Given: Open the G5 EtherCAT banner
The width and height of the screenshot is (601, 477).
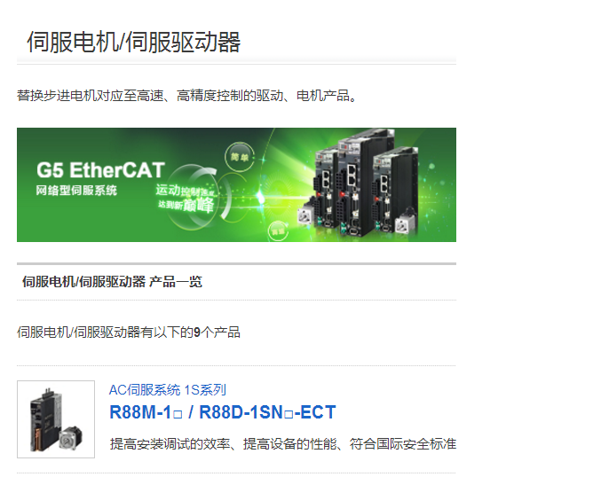Looking at the screenshot, I should 236,184.
